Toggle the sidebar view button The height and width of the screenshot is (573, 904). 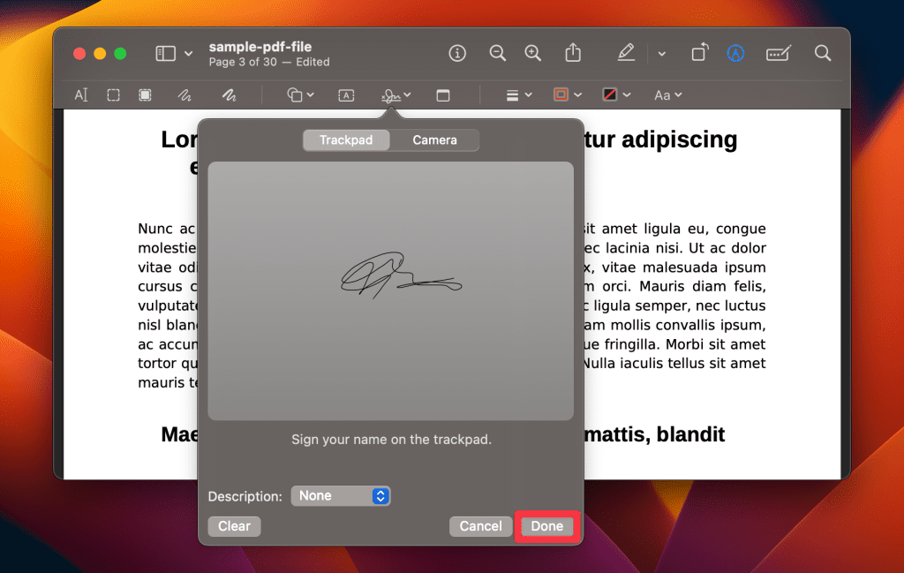click(165, 54)
